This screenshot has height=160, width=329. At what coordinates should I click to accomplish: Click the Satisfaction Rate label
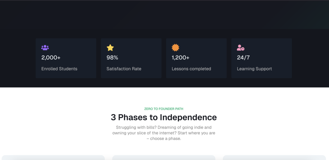[124, 69]
